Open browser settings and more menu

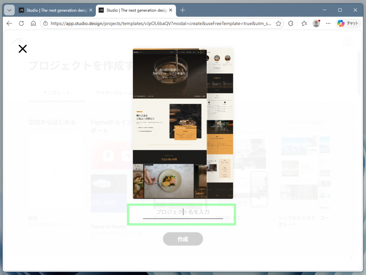(328, 23)
